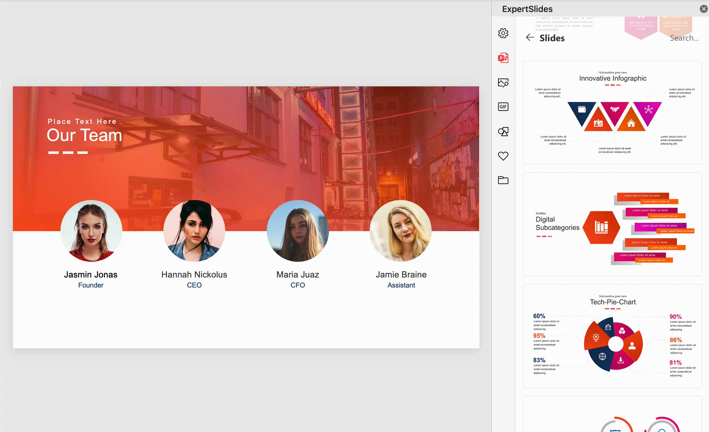Open the GIF library icon

click(x=503, y=106)
